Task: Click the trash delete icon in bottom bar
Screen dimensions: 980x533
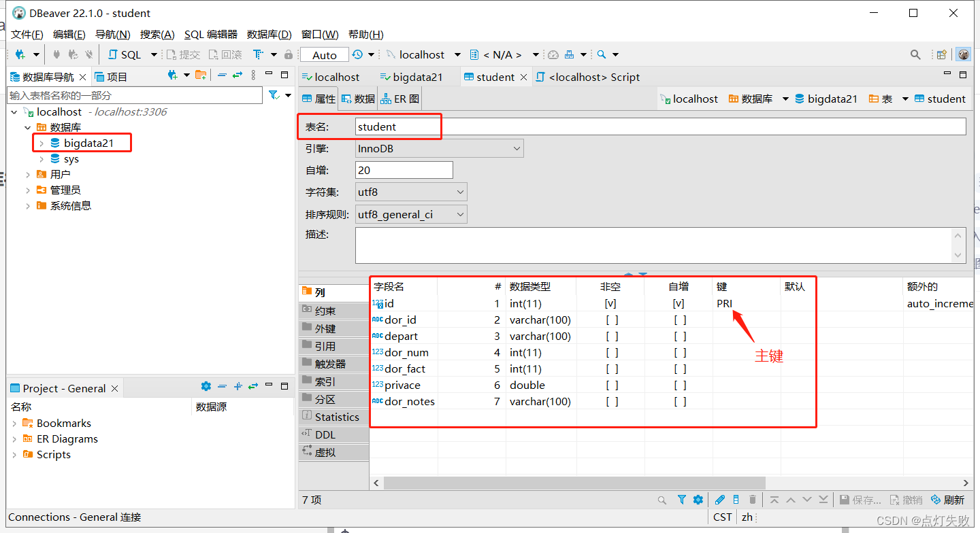Action: point(753,500)
